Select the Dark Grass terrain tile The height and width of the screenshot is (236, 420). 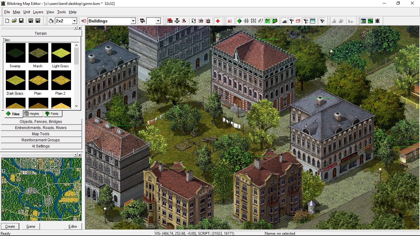(x=15, y=83)
